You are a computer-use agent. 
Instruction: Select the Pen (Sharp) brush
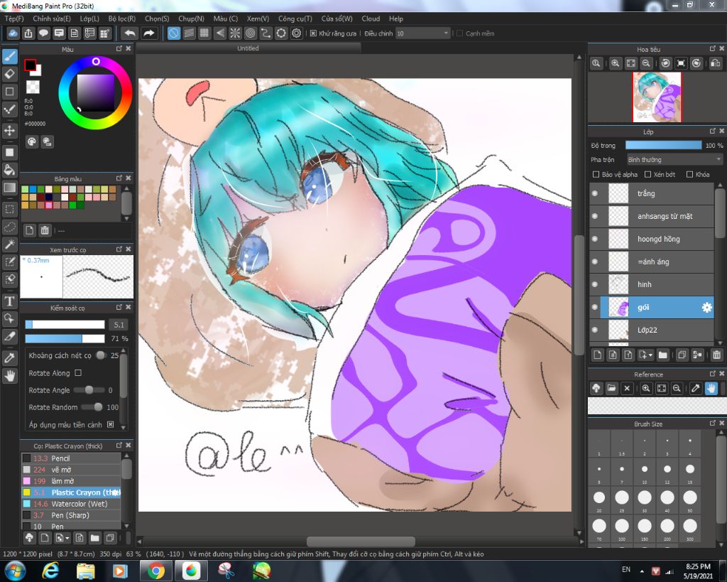pos(71,515)
